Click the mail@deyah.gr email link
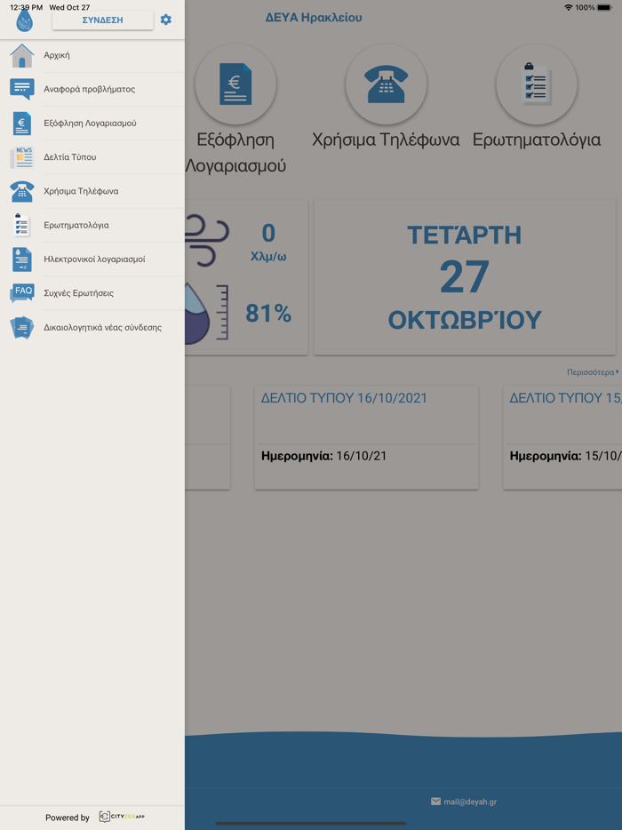 coord(470,802)
